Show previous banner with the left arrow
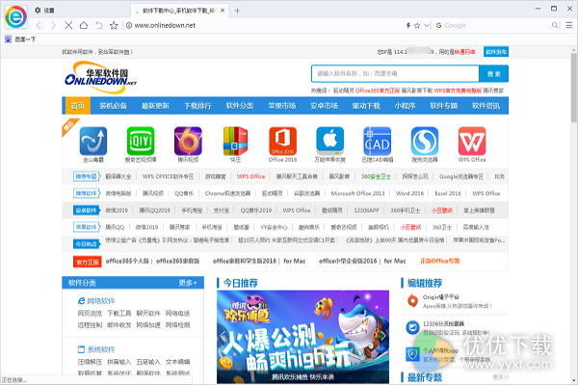 pyautogui.click(x=223, y=336)
